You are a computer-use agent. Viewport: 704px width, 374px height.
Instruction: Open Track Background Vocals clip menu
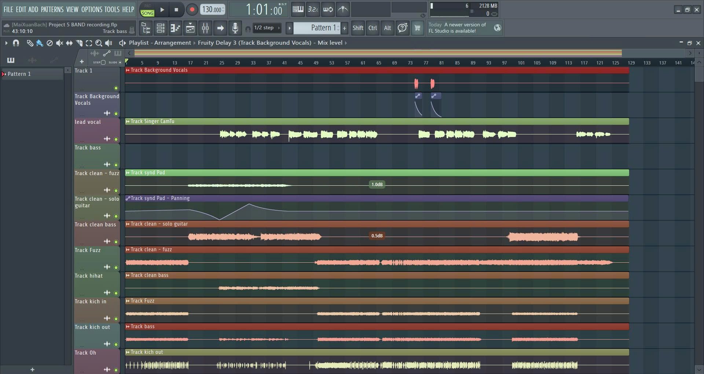tap(128, 70)
